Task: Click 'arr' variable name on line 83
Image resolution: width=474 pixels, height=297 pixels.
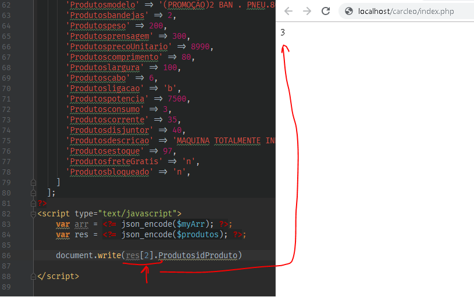Action: pos(81,224)
